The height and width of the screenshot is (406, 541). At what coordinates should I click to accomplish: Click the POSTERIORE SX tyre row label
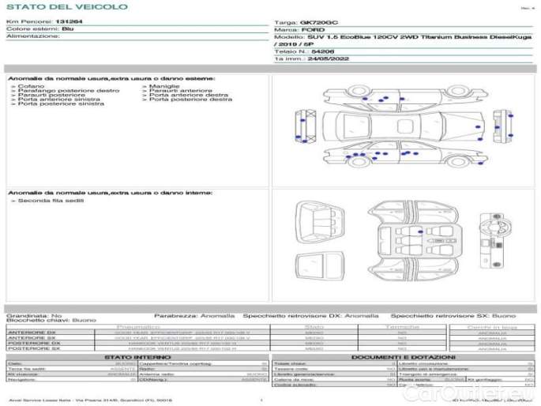pyautogui.click(x=34, y=348)
